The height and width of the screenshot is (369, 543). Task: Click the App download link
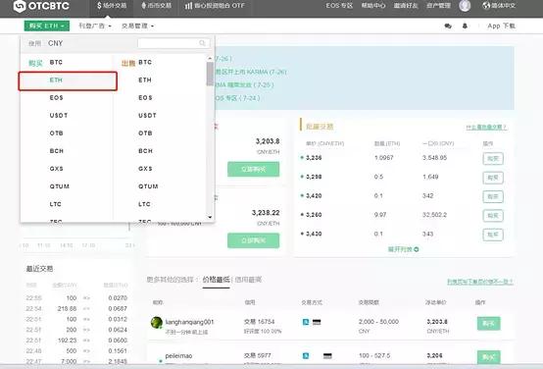[501, 26]
